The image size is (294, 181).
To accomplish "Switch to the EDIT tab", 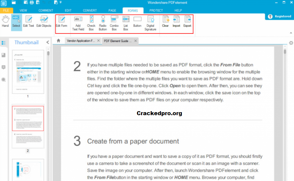I will 68,11.
